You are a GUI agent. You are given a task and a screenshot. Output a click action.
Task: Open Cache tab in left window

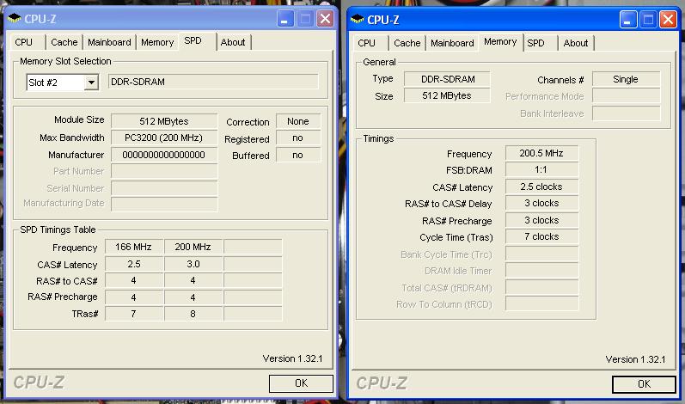[x=64, y=42]
